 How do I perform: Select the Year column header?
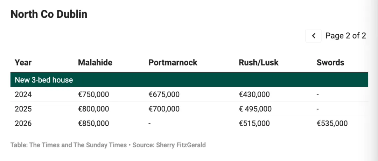[x=23, y=63]
